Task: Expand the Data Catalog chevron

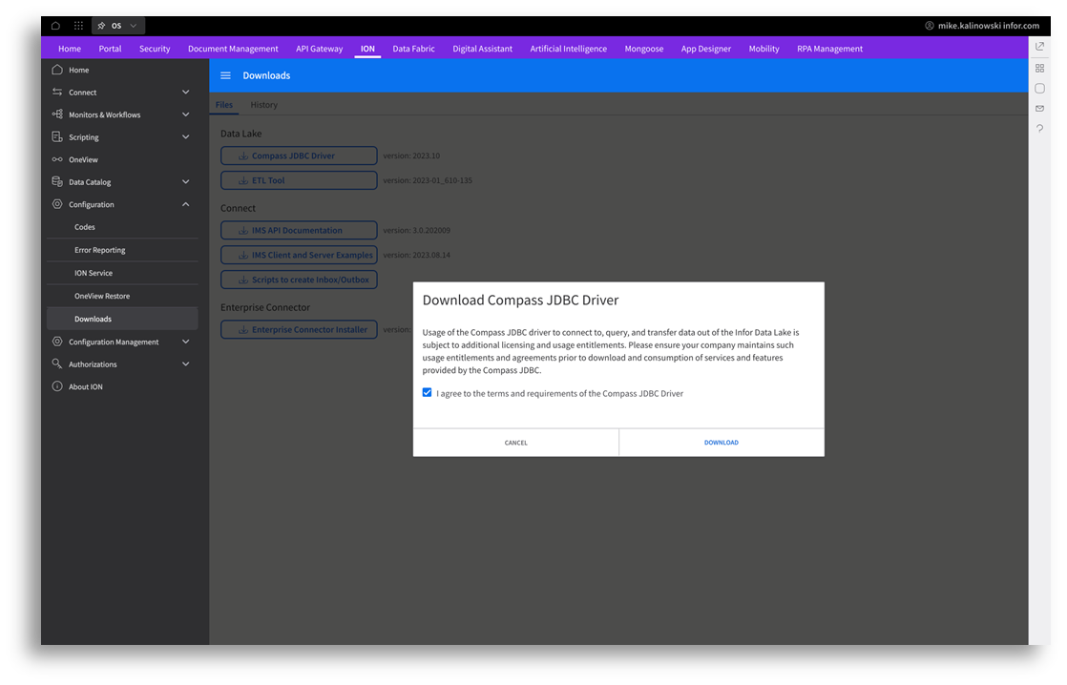Action: click(x=186, y=181)
